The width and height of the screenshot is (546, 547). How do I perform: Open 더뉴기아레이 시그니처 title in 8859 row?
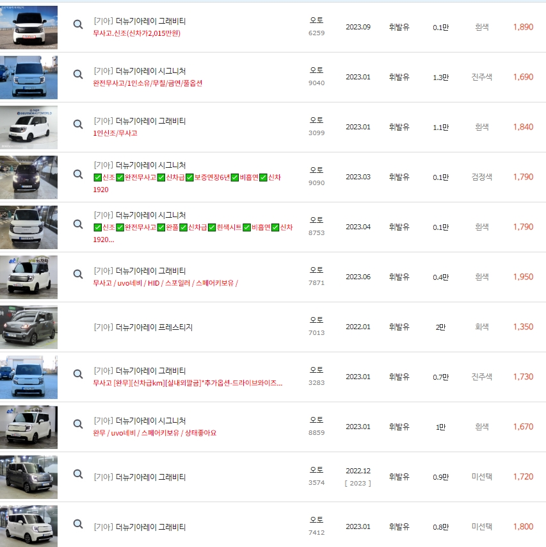click(150, 420)
